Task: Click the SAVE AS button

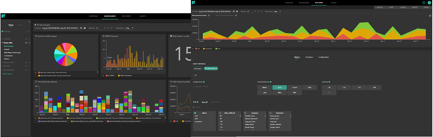Action: point(380,7)
